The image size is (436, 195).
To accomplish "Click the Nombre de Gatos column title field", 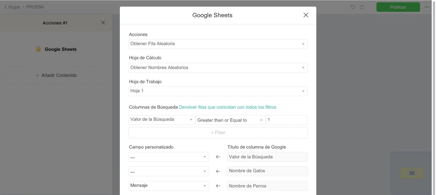I will [267, 171].
